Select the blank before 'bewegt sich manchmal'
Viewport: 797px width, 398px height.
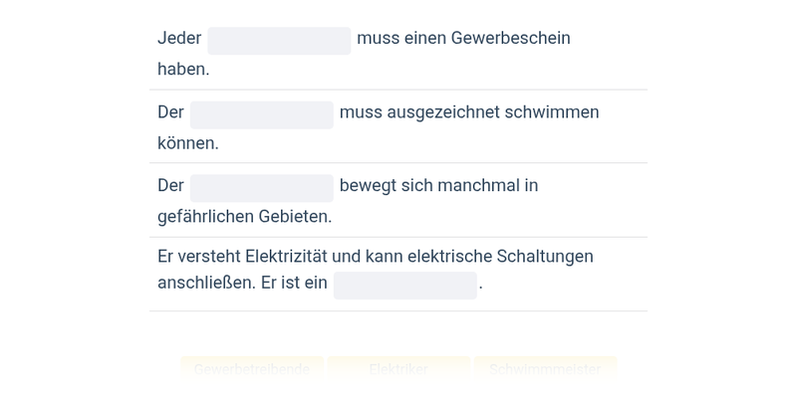click(262, 188)
